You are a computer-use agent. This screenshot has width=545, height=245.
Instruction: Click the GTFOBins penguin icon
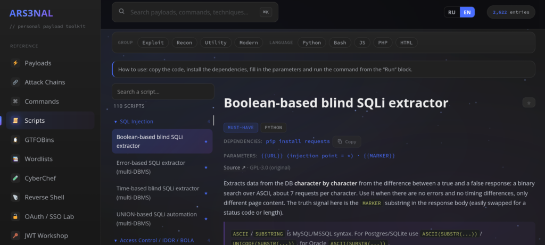[x=15, y=140]
